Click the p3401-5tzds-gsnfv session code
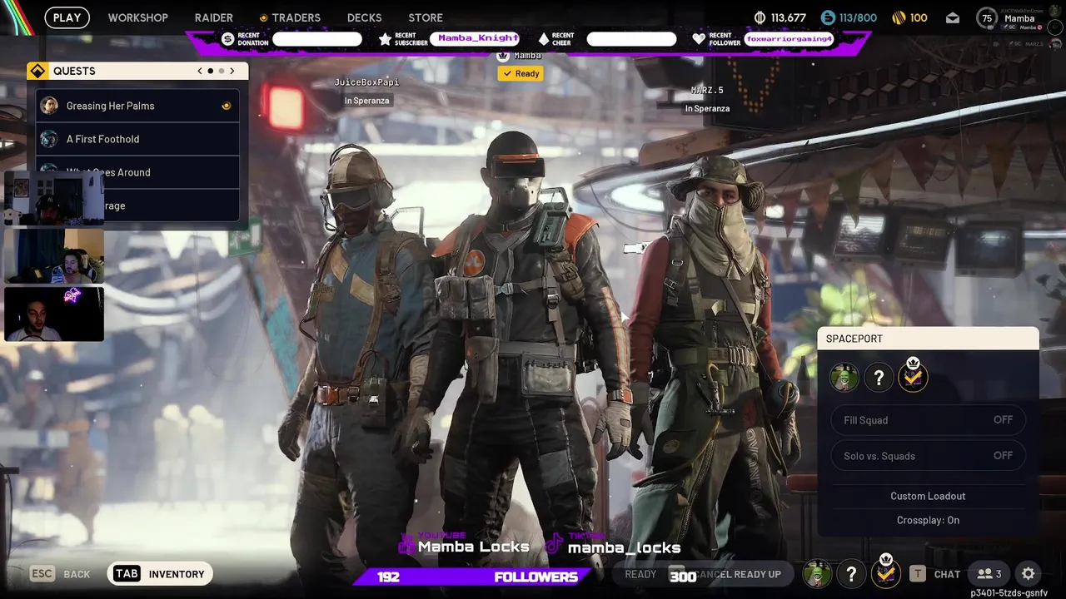This screenshot has width=1066, height=599. point(1009,593)
